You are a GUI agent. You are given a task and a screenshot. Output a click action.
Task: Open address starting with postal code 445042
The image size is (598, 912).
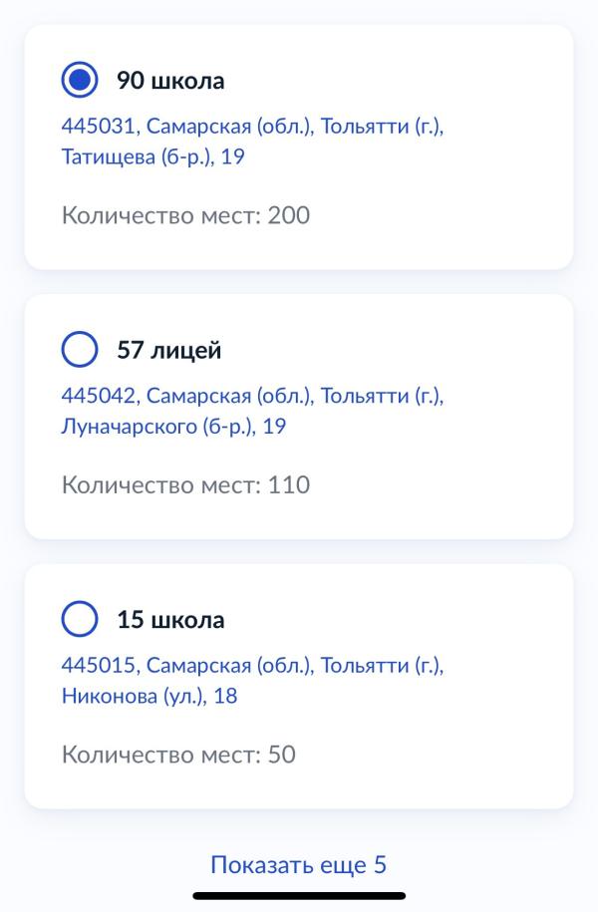(252, 397)
